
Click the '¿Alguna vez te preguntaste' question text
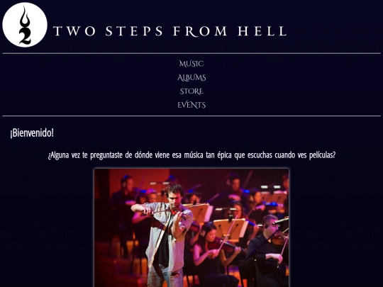pos(191,155)
